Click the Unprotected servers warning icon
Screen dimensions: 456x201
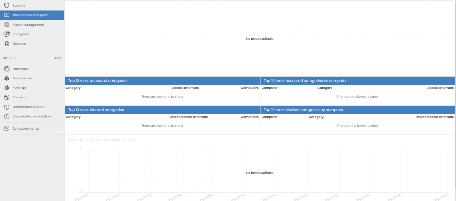(x=7, y=107)
